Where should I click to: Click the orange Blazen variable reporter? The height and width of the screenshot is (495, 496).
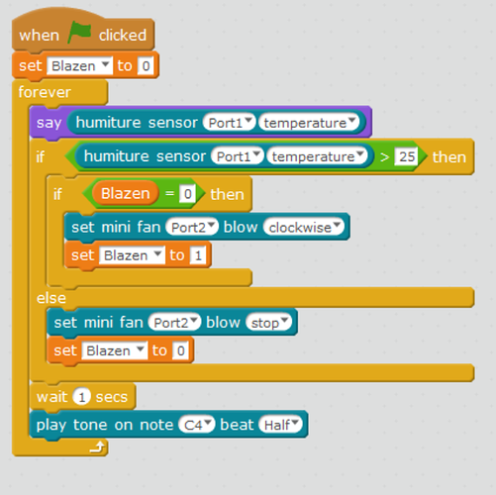tap(125, 193)
